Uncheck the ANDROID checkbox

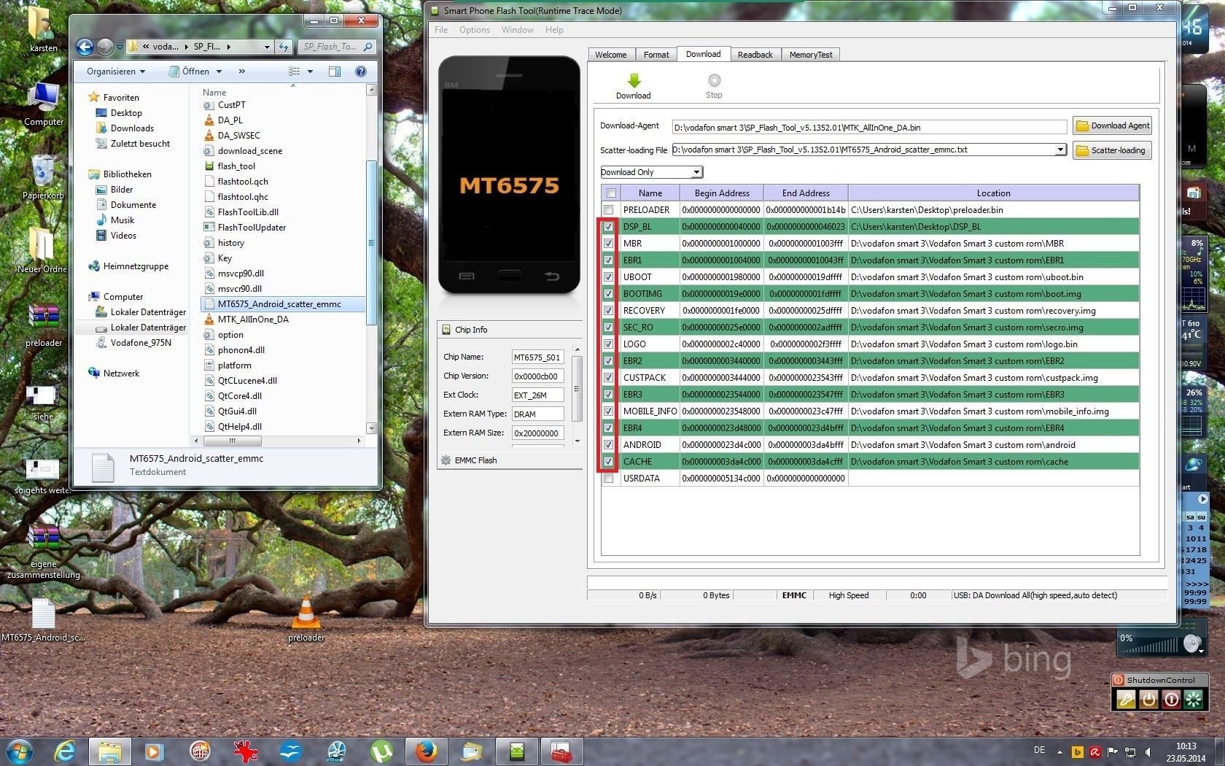tap(608, 445)
